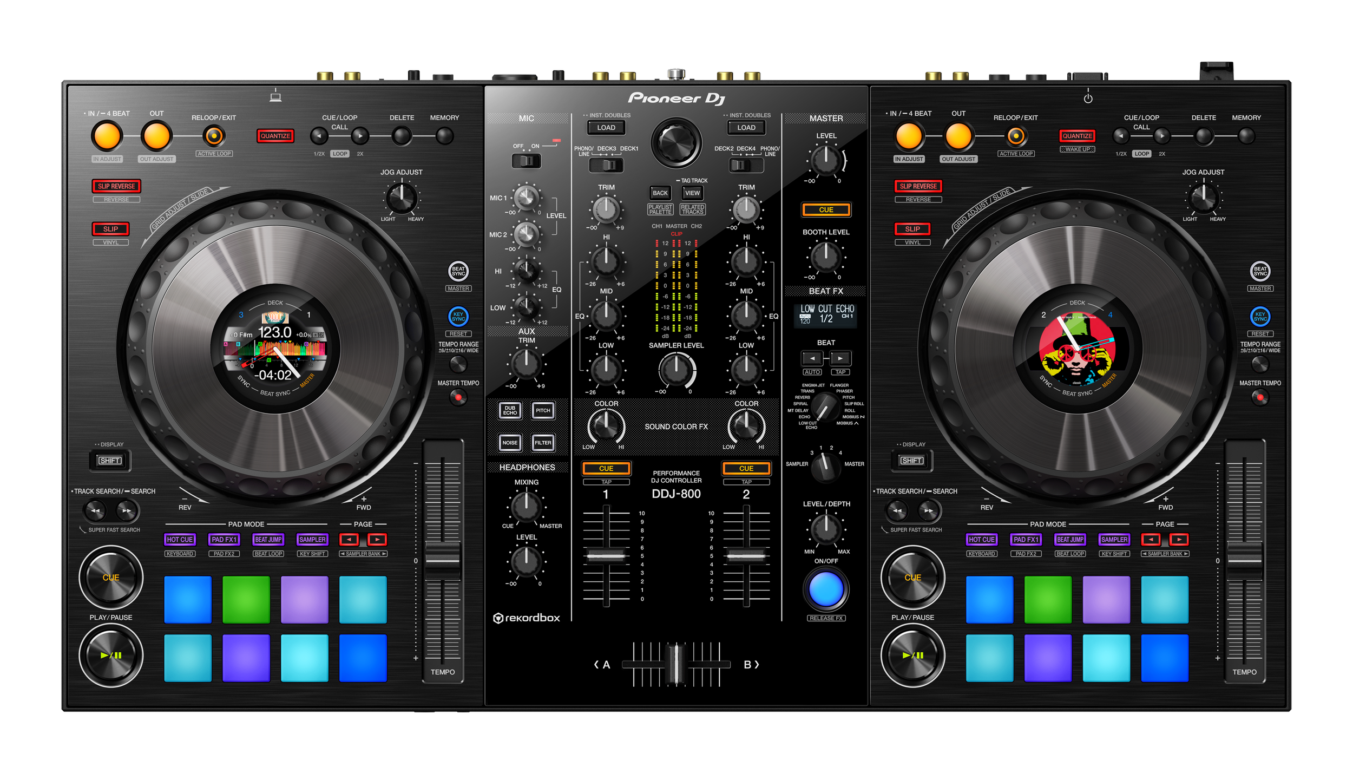Click Beat FX beat right arrow button
Viewport: 1353px width, 774px height.
click(x=840, y=358)
